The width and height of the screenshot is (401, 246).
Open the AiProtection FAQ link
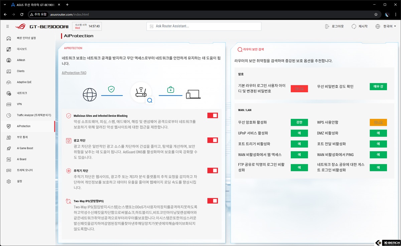pyautogui.click(x=74, y=73)
